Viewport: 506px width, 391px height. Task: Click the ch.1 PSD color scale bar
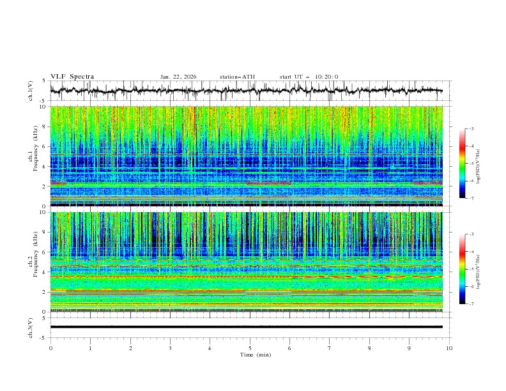462,164
